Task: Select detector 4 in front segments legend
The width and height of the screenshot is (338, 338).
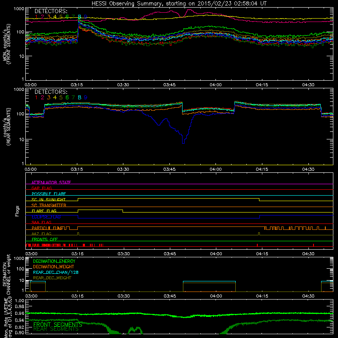Action: click(55, 17)
